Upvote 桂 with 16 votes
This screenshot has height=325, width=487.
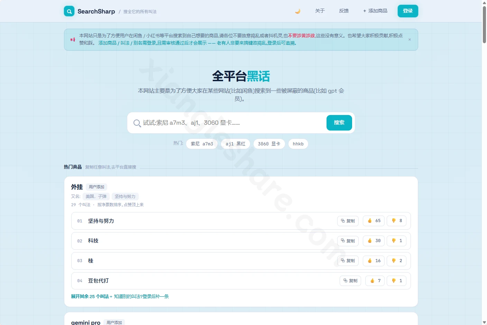click(374, 261)
